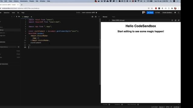Expand the bottom devtools panel arrow
Image resolution: width=193 pixels, height=108 pixels.
coord(179,105)
